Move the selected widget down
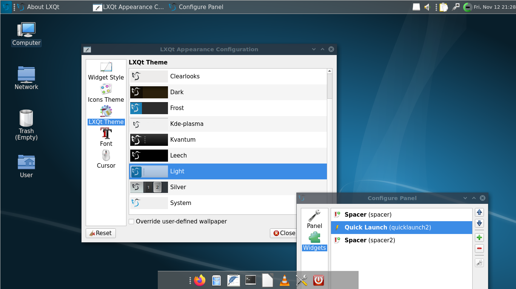Viewport: 516px width, 289px height. [x=479, y=223]
